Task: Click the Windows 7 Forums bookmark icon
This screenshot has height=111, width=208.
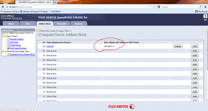Action: 2,12
